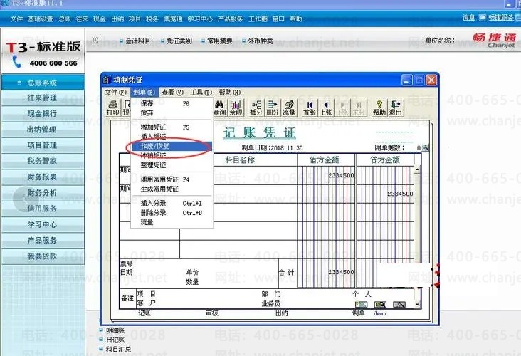Open 出纳管理 in the sidebar
The width and height of the screenshot is (521, 356).
43,130
